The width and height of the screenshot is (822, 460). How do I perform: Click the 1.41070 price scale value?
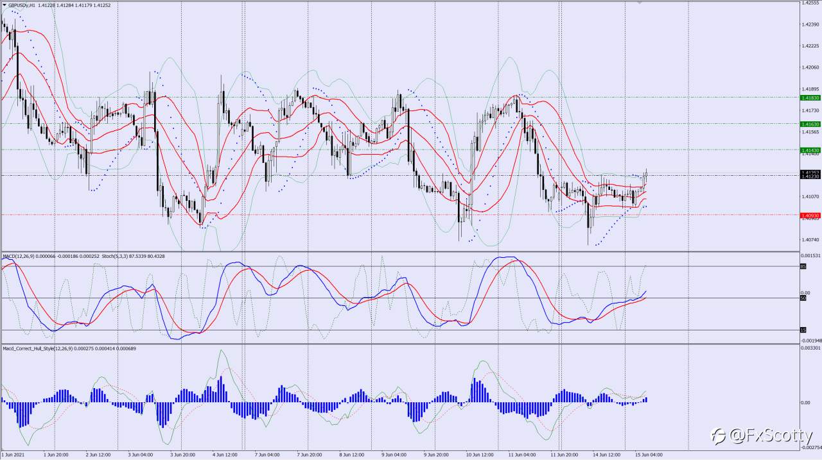coord(810,196)
